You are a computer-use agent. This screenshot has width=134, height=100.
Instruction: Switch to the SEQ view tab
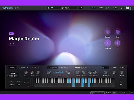click(115, 8)
